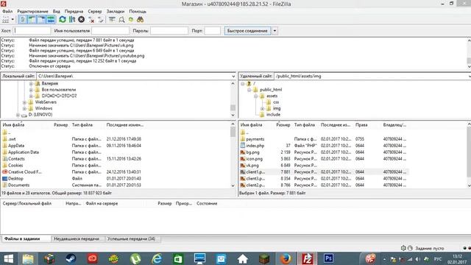Expand the Все пользователи folder node
Viewport: 471px width, 265px height.
coord(31,90)
